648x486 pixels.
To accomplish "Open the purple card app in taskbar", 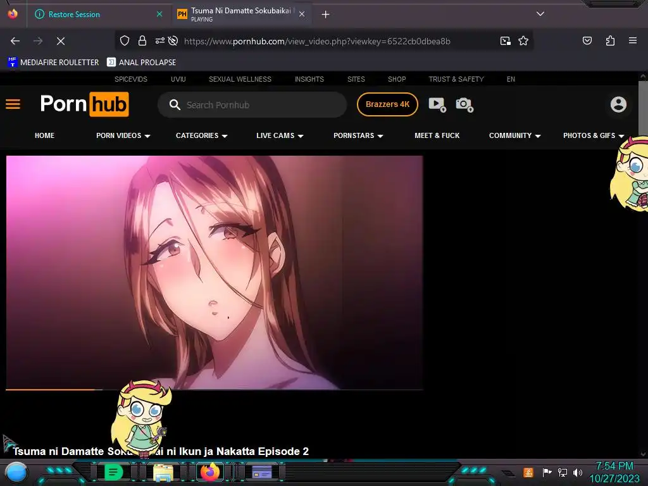I will tap(261, 472).
